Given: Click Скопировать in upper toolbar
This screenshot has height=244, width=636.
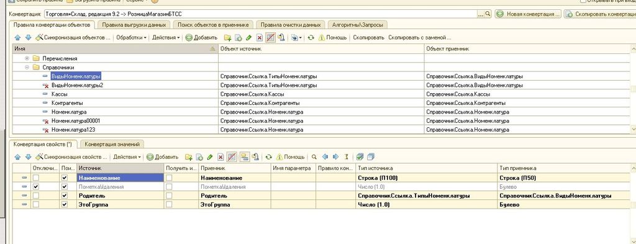Looking at the screenshot, I should click(368, 38).
